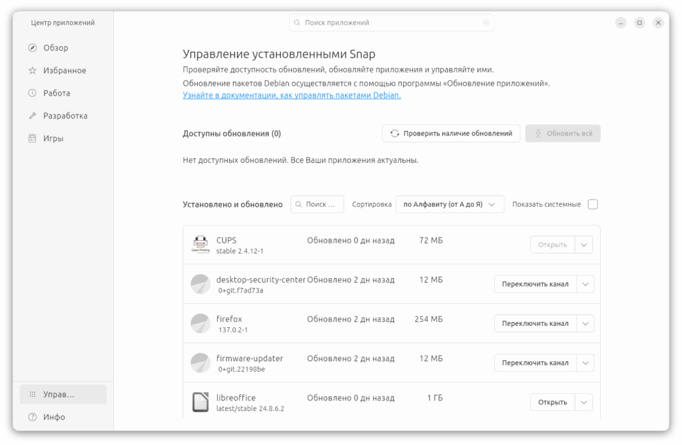Select the Работа clock icon
The height and width of the screenshot is (445, 682).
33,93
